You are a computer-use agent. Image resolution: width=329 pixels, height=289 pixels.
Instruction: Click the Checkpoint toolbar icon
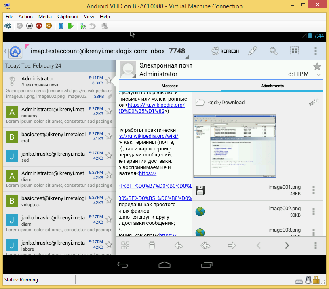click(83, 26)
